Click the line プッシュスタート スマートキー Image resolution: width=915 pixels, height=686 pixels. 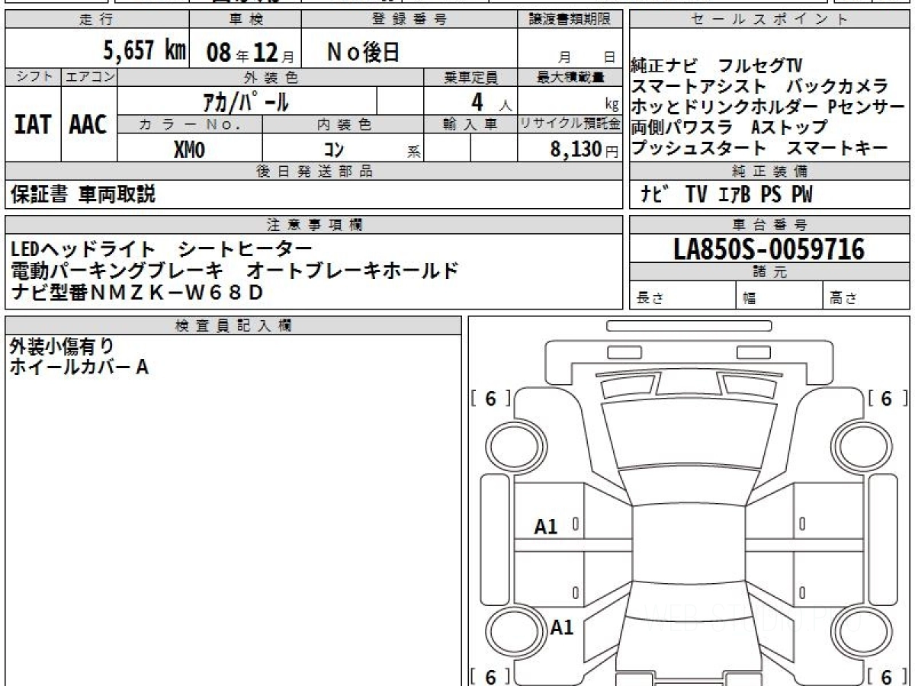pos(759,147)
